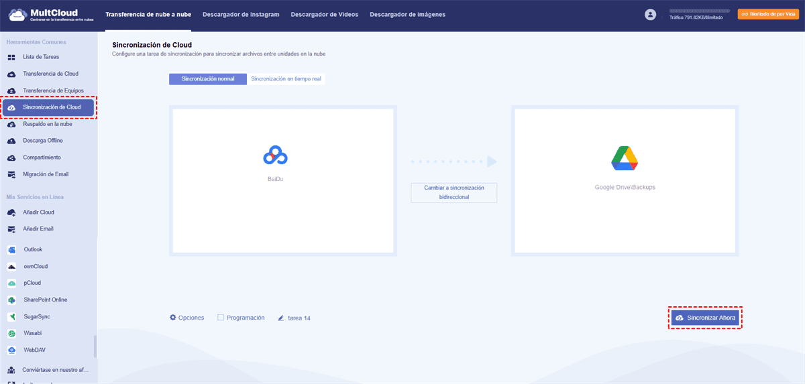The image size is (805, 384).
Task: Open the Outlook service icon
Action: (x=11, y=249)
